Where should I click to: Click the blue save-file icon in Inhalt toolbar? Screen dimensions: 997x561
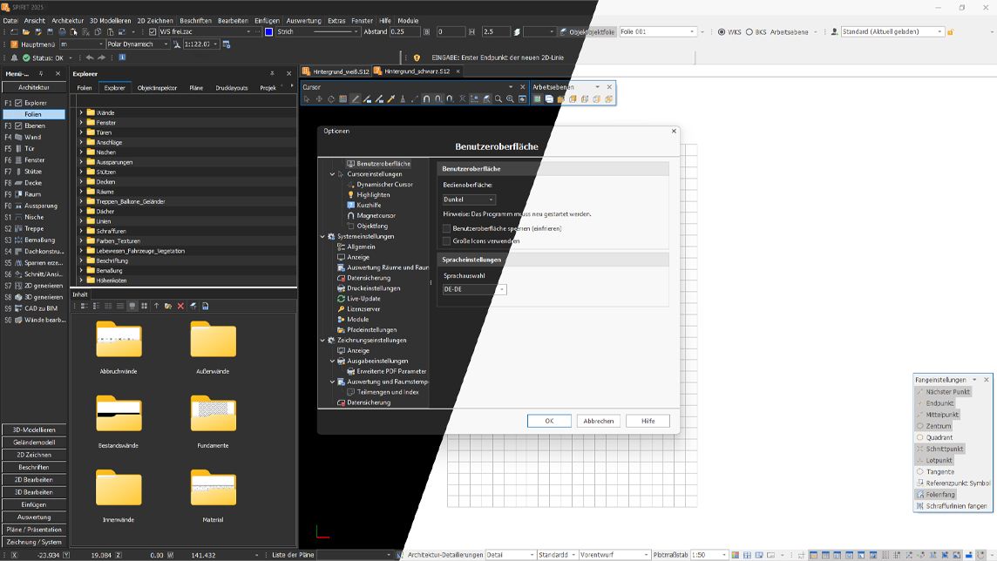click(x=206, y=307)
